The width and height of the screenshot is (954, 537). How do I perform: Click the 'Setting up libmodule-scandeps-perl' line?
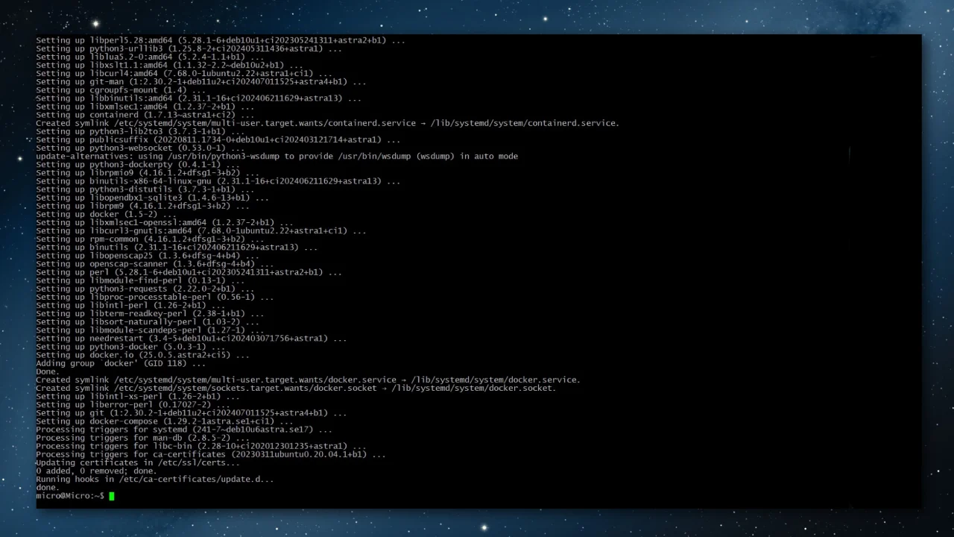[150, 330]
